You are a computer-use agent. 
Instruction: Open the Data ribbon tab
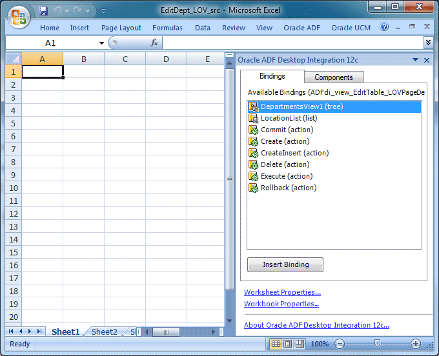coord(203,28)
